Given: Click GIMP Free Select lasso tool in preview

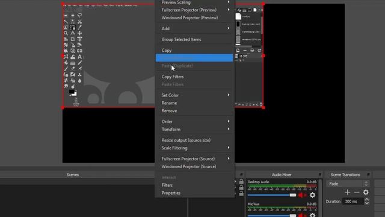Looking at the screenshot, I should [x=79, y=16].
